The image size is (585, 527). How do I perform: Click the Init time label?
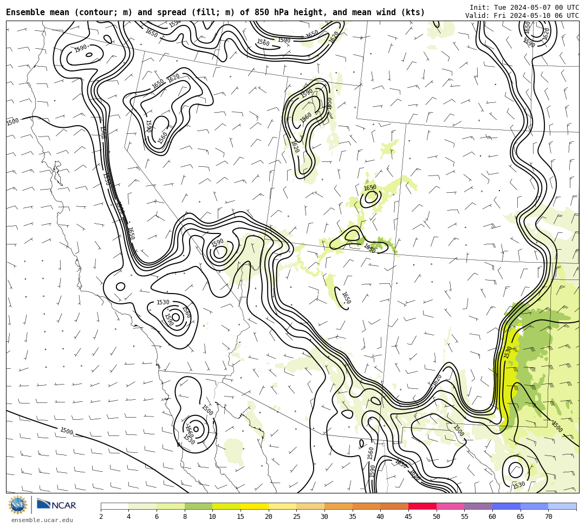[x=524, y=8]
